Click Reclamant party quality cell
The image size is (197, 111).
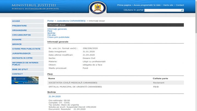[x=159, y=83]
